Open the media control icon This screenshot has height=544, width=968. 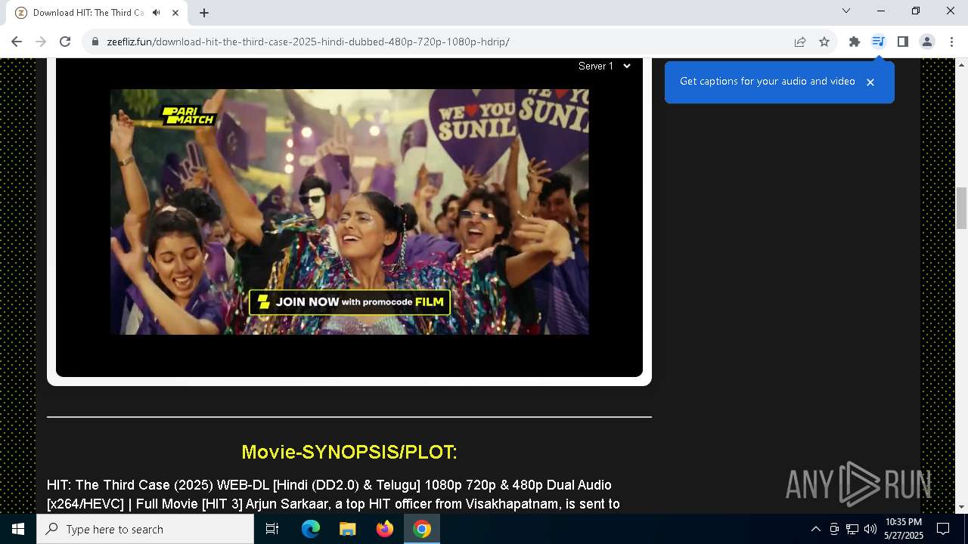click(x=878, y=42)
